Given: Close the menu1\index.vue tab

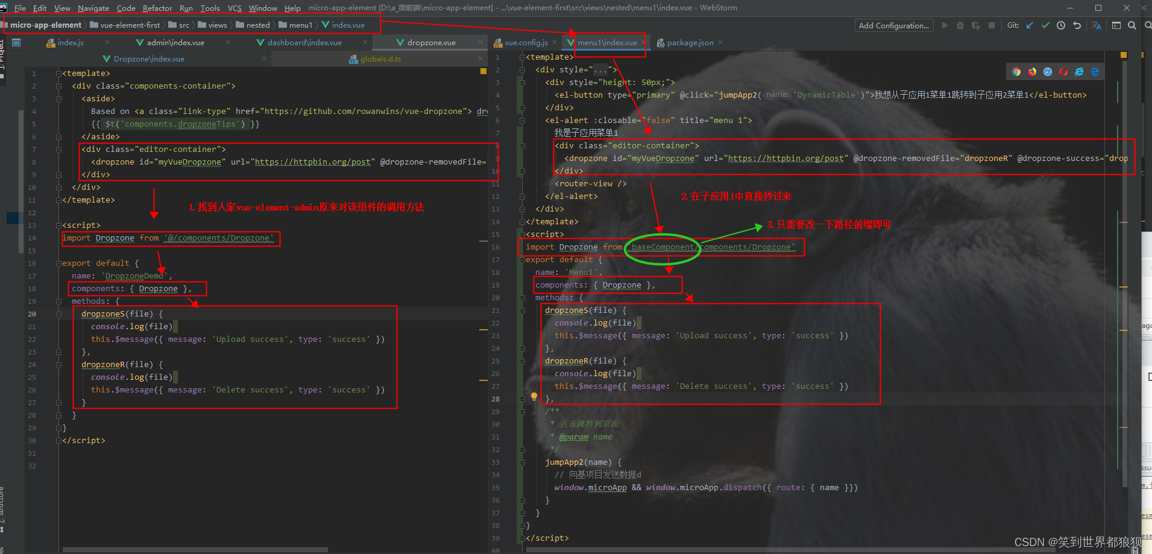Looking at the screenshot, I should (x=643, y=42).
